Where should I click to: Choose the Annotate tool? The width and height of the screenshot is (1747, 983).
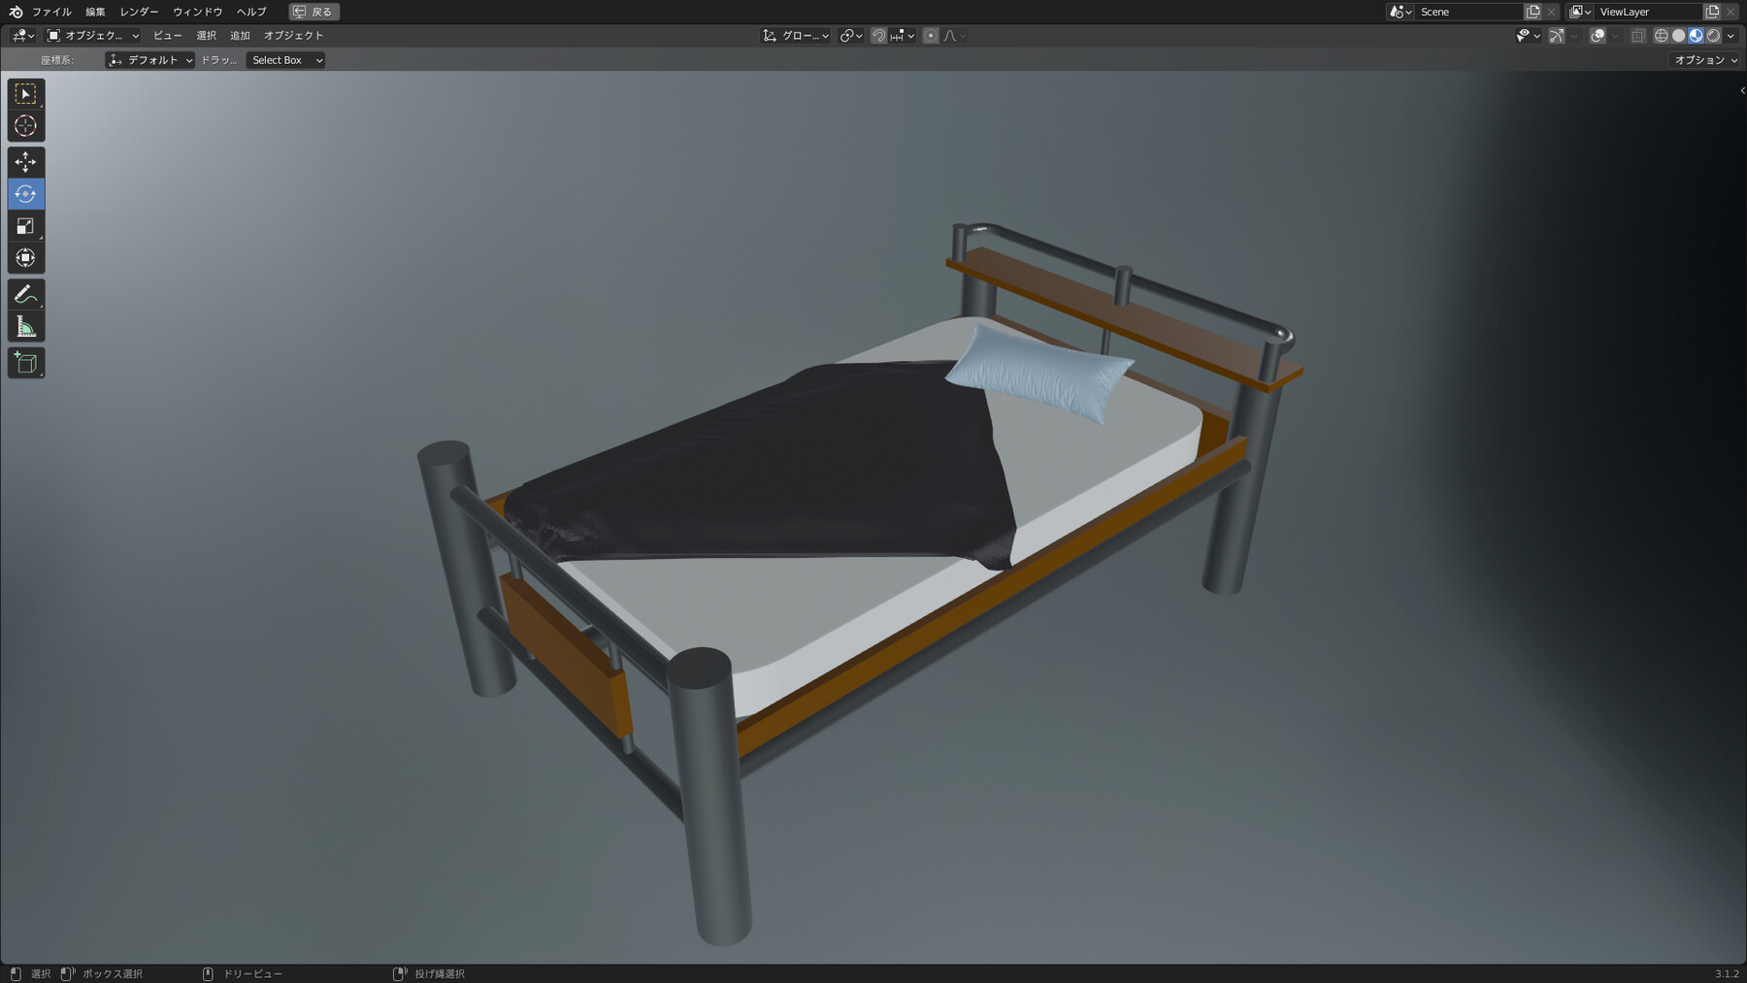(26, 295)
